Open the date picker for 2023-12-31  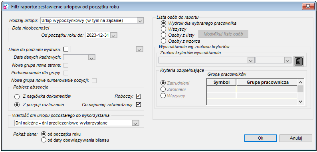pyautogui.click(x=114, y=36)
